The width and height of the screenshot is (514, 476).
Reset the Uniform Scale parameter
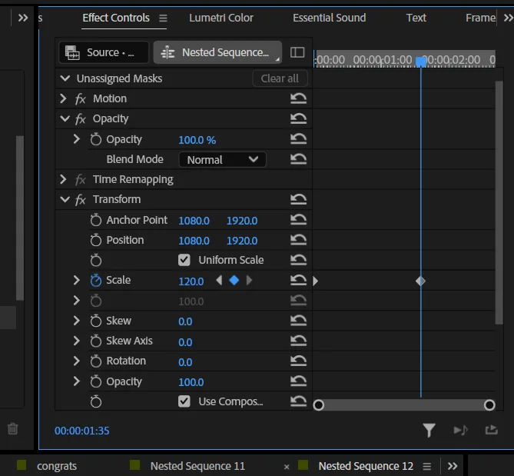[x=298, y=260]
